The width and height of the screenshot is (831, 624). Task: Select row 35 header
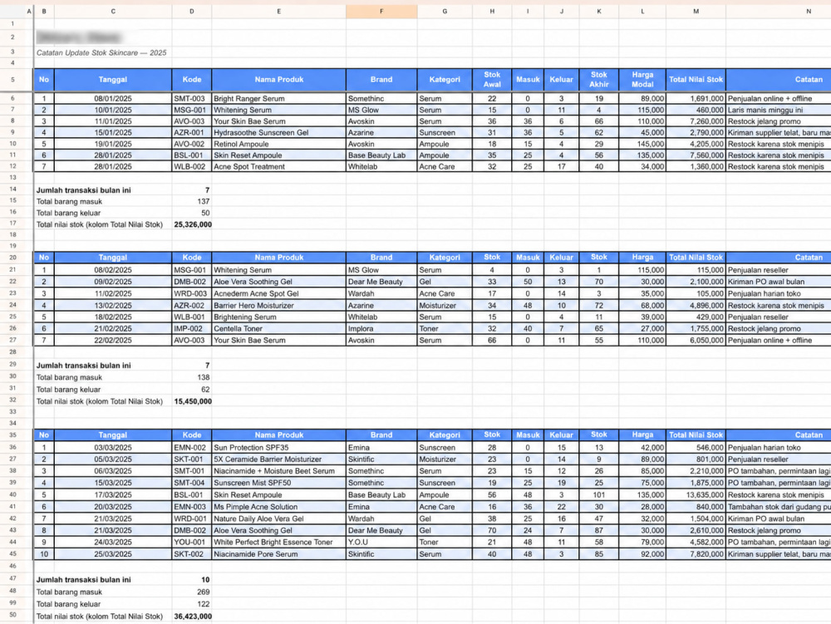pos(12,435)
